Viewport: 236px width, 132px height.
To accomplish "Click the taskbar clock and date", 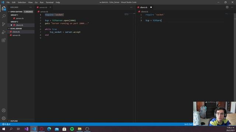I will pos(230,129).
